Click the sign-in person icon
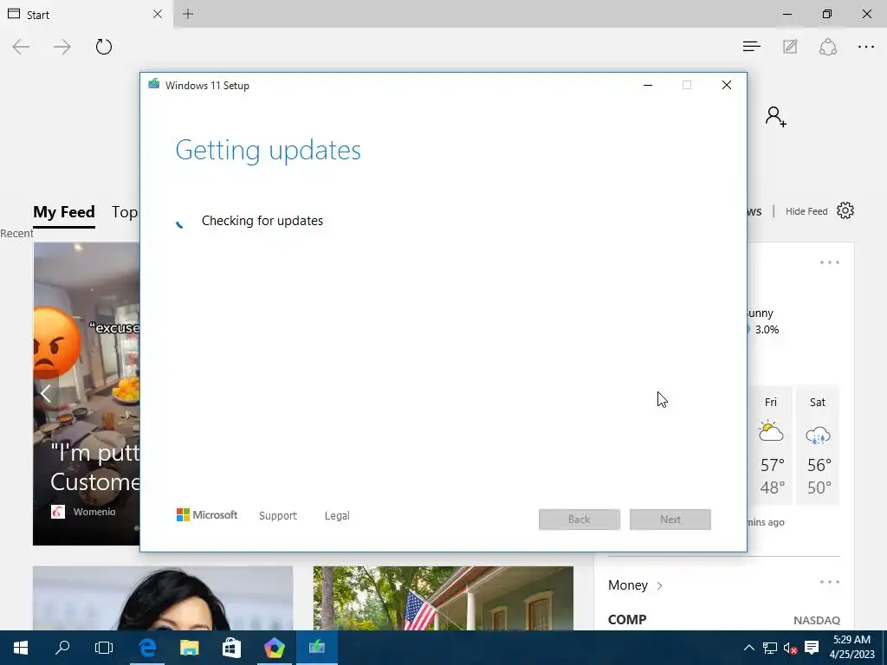887x665 pixels. pos(775,117)
